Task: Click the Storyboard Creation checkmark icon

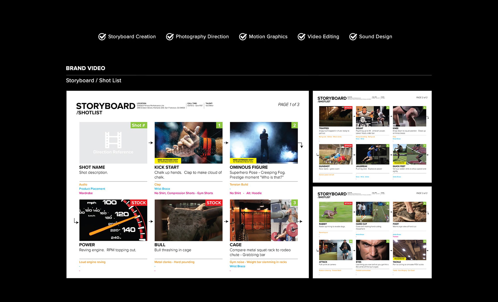Action: [102, 37]
